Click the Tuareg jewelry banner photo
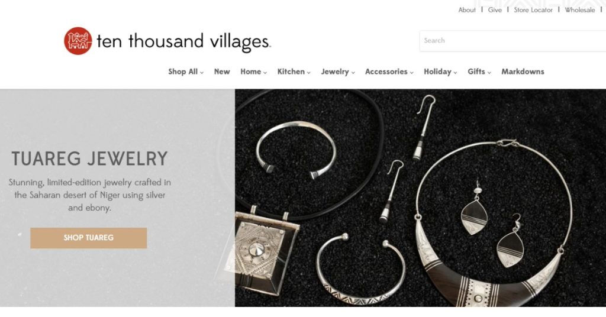The width and height of the screenshot is (606, 317). tap(421, 198)
